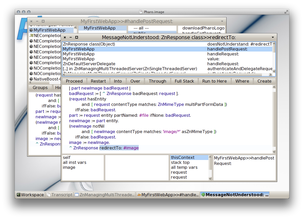
Task: Click the Run to Here button
Action: coord(214,81)
